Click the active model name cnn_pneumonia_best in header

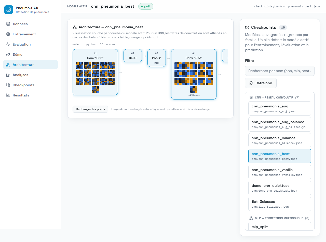click(x=113, y=6)
